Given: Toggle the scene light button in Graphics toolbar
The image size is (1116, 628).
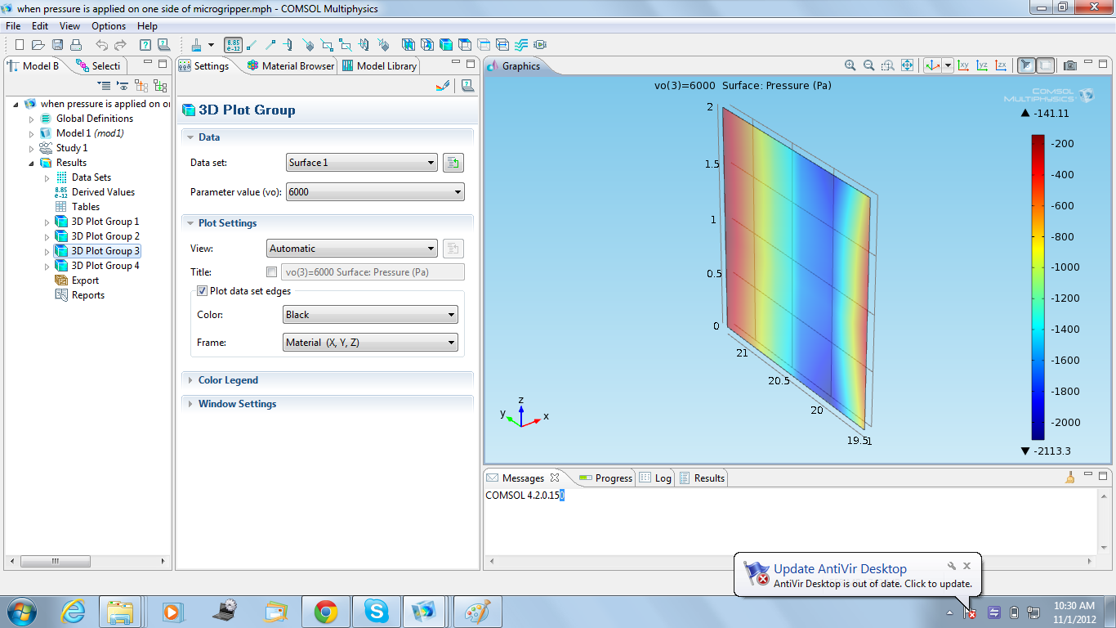Looking at the screenshot, I should click(x=1026, y=65).
